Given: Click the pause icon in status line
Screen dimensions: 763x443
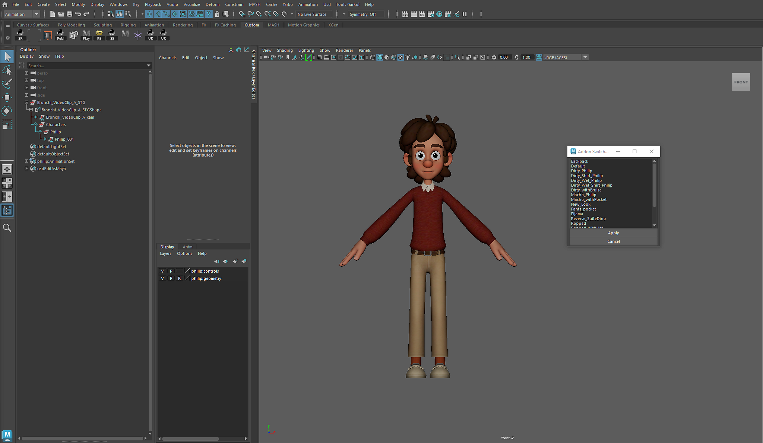Looking at the screenshot, I should 465,14.
